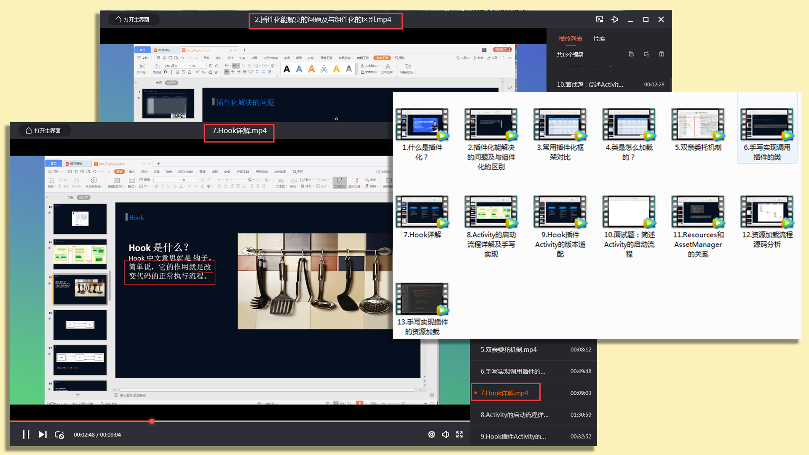Close the back player window
Image resolution: width=809 pixels, height=455 pixels.
661,19
